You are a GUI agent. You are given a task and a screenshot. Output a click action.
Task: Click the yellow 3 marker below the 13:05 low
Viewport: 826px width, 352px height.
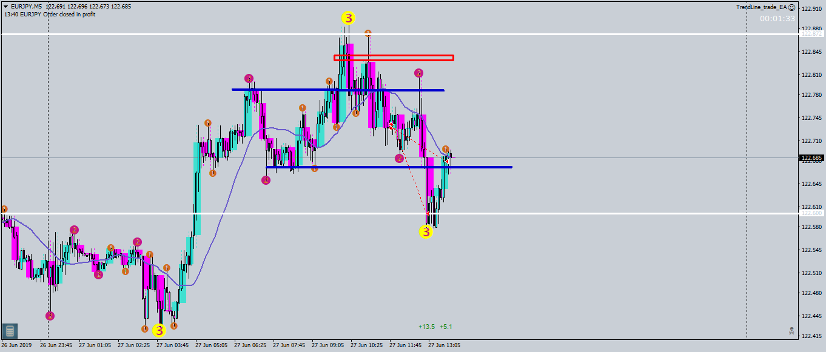(426, 231)
